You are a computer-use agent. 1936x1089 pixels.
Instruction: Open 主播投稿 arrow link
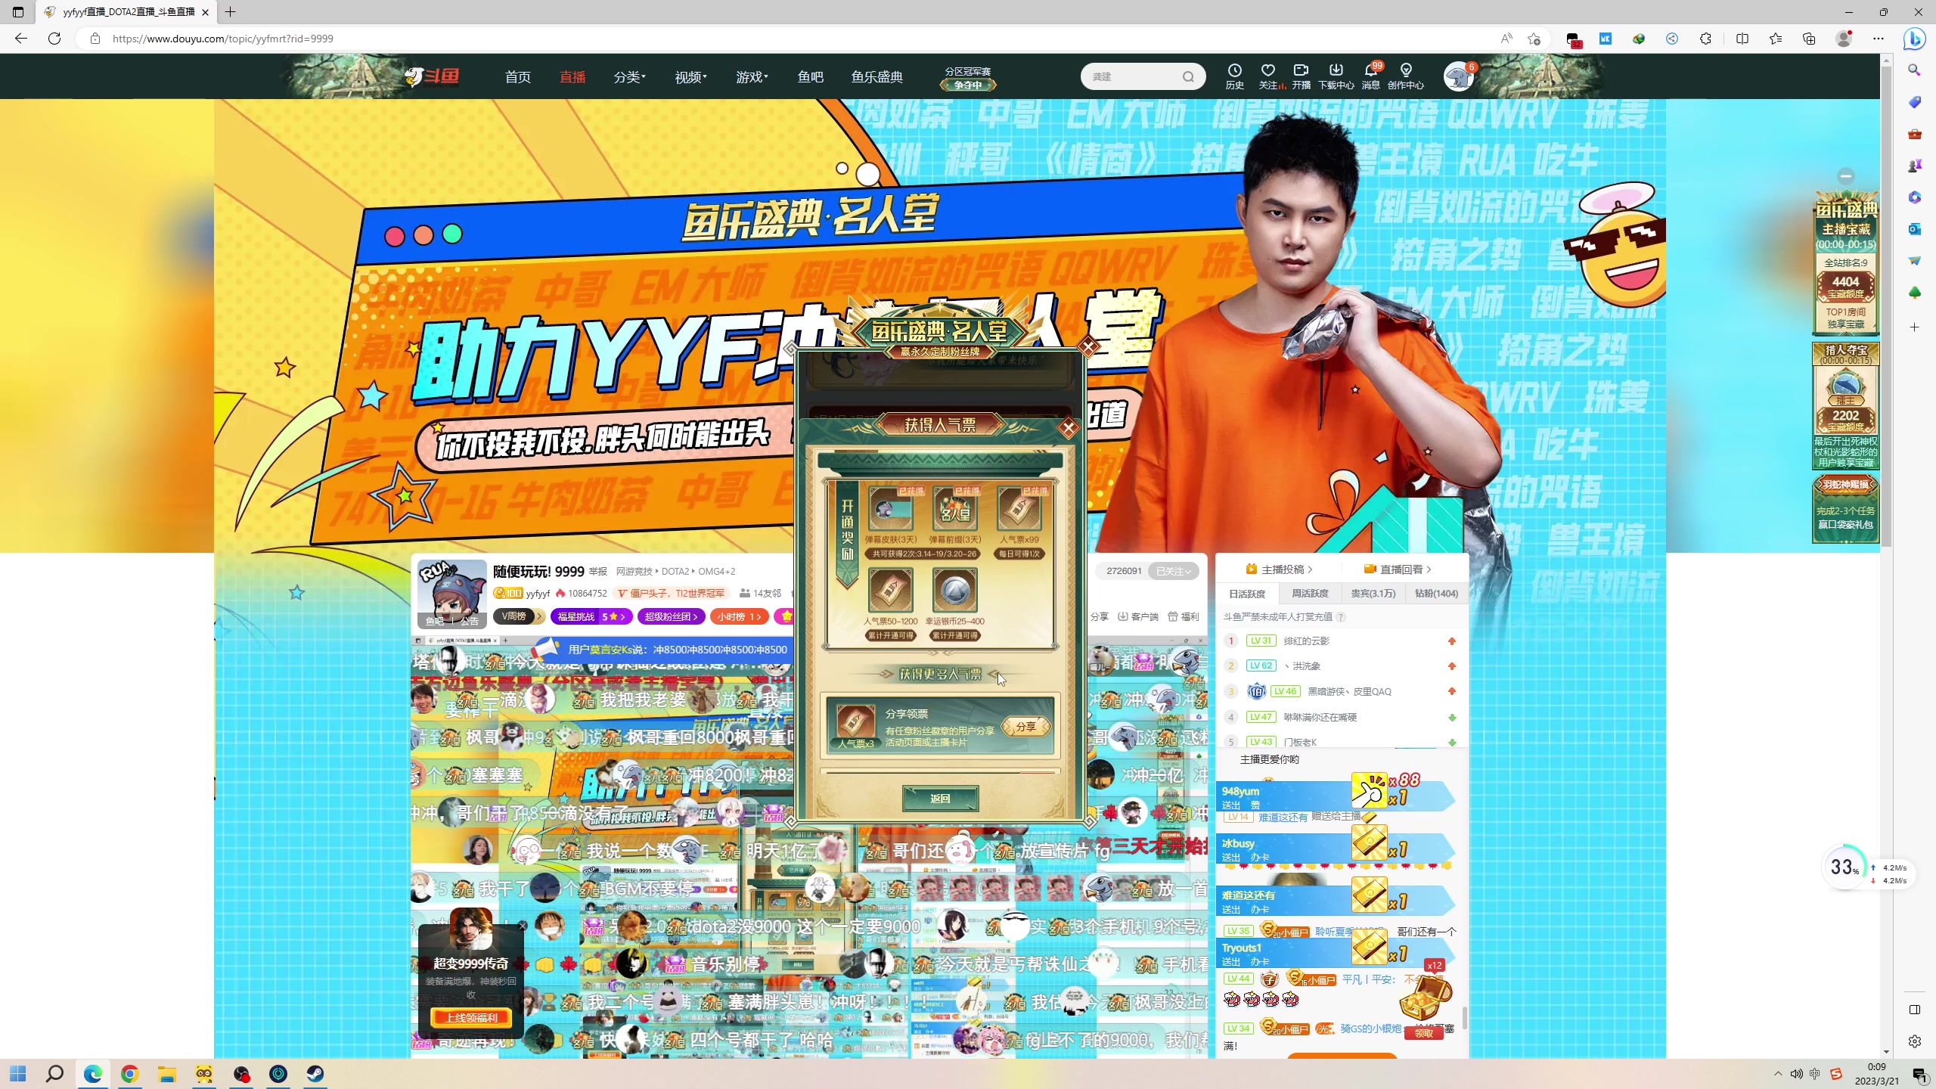click(x=1280, y=569)
